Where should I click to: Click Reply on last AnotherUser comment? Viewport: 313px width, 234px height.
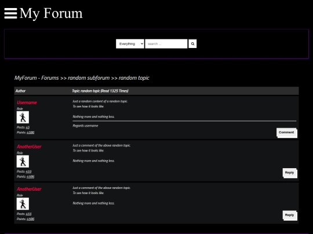coord(290,216)
